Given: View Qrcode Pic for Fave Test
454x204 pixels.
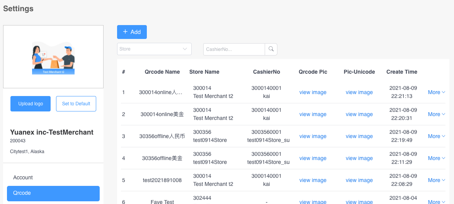Looking at the screenshot, I should pos(313,202).
